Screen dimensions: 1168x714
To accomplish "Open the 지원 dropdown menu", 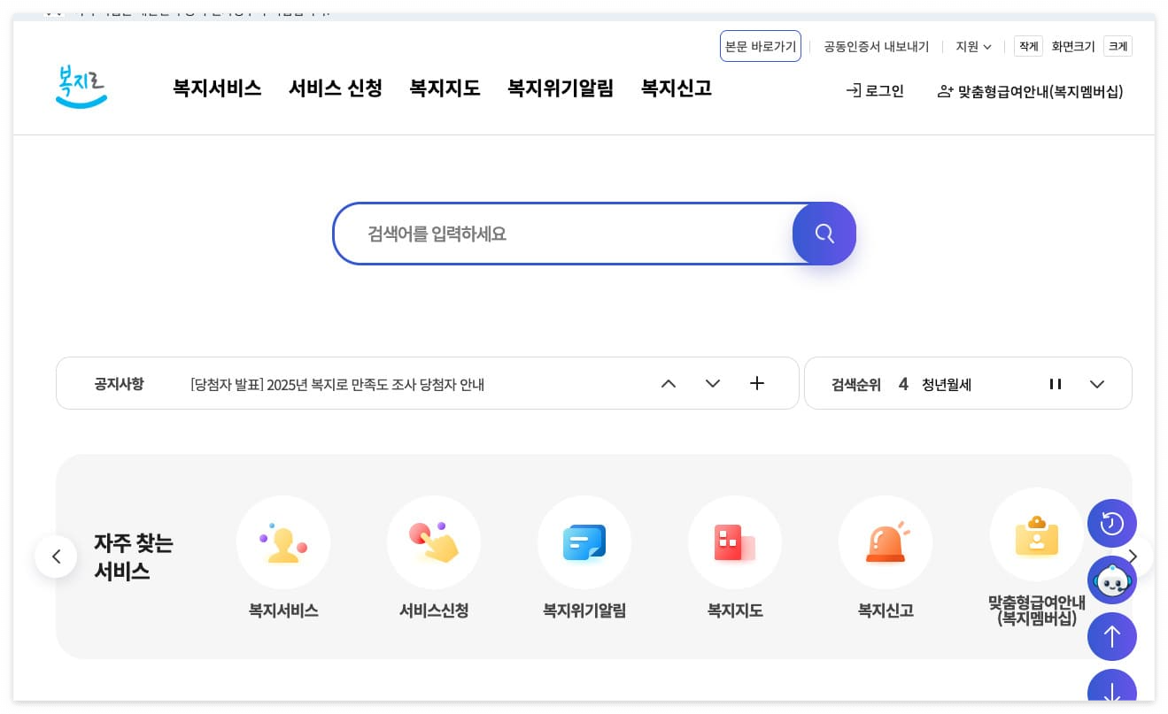I will click(971, 47).
